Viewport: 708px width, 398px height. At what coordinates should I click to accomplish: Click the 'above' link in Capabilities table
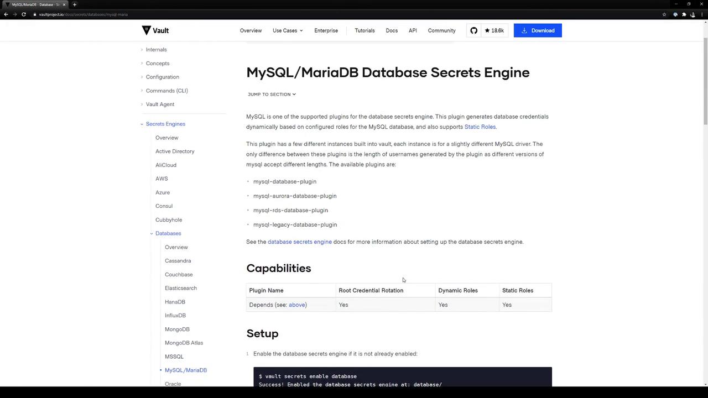point(296,305)
